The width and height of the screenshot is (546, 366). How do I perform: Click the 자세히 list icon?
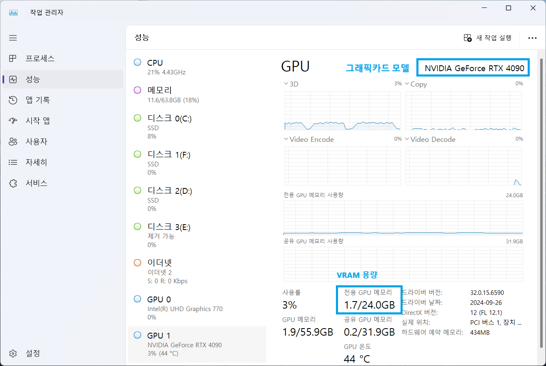click(13, 162)
